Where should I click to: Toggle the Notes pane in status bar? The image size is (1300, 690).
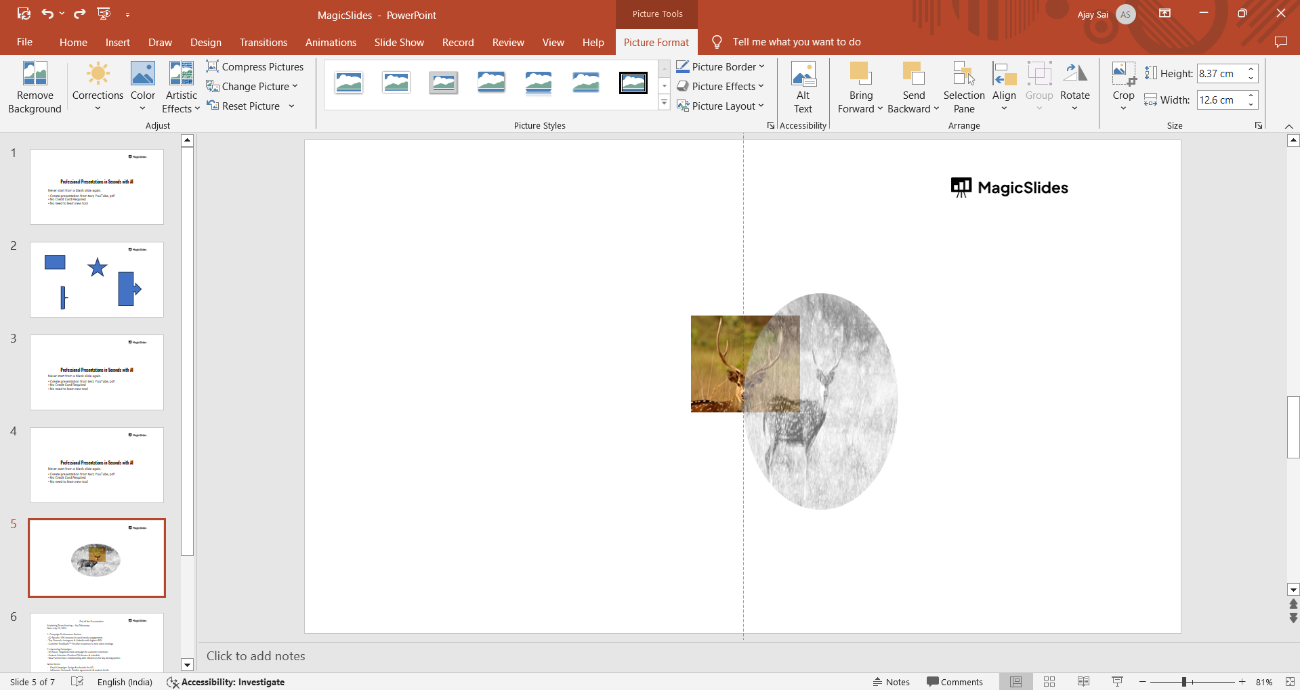click(891, 682)
